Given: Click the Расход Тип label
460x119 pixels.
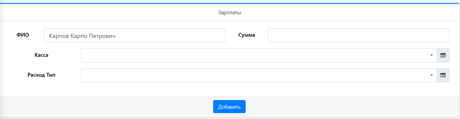Looking at the screenshot, I should pos(41,75).
